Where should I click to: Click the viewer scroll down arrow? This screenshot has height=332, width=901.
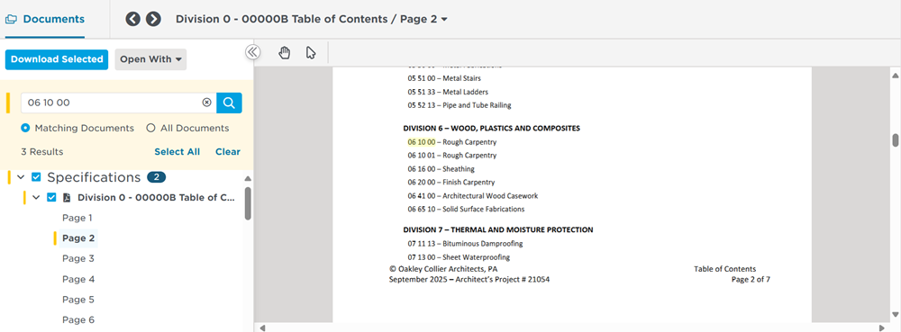(x=895, y=314)
